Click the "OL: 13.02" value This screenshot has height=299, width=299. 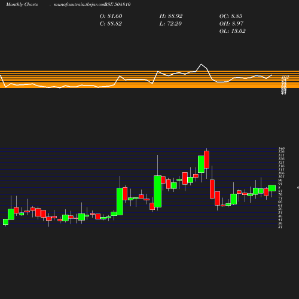(x=233, y=31)
